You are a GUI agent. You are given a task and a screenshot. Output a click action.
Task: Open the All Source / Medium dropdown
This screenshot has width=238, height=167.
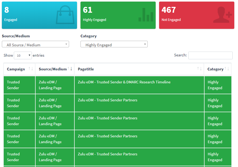tap(35, 44)
